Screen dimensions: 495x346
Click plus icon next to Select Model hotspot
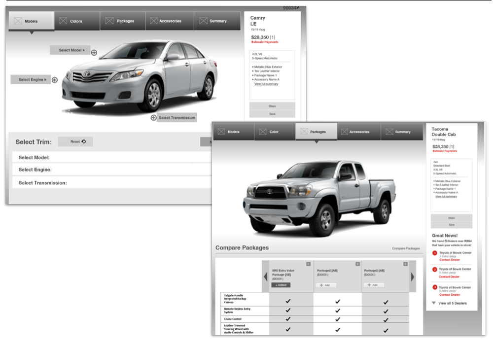point(94,53)
